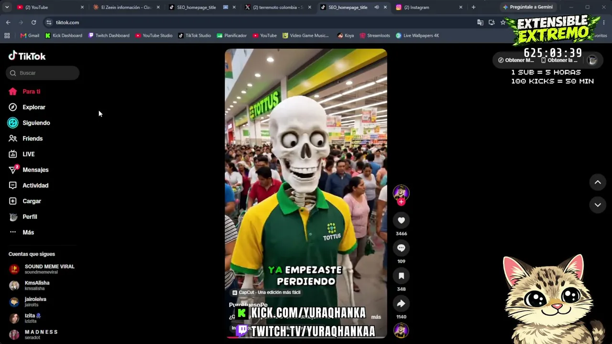This screenshot has height=344, width=612.
Task: Open the Gmail bookmark
Action: tap(30, 35)
